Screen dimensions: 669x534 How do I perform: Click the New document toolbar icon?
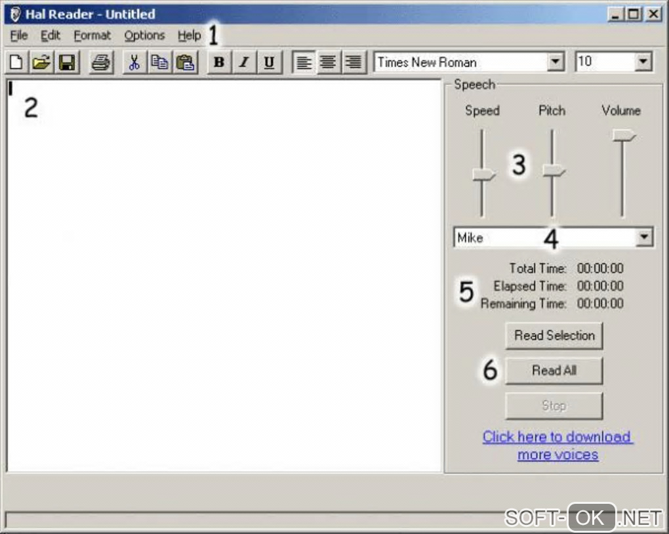click(16, 62)
